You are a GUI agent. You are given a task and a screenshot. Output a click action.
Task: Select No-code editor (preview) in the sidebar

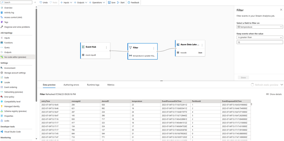[x=15, y=57]
